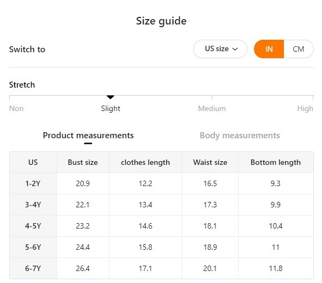Select the 1-2Y size row
Viewport: 322px width, 283px height.
[162, 183]
